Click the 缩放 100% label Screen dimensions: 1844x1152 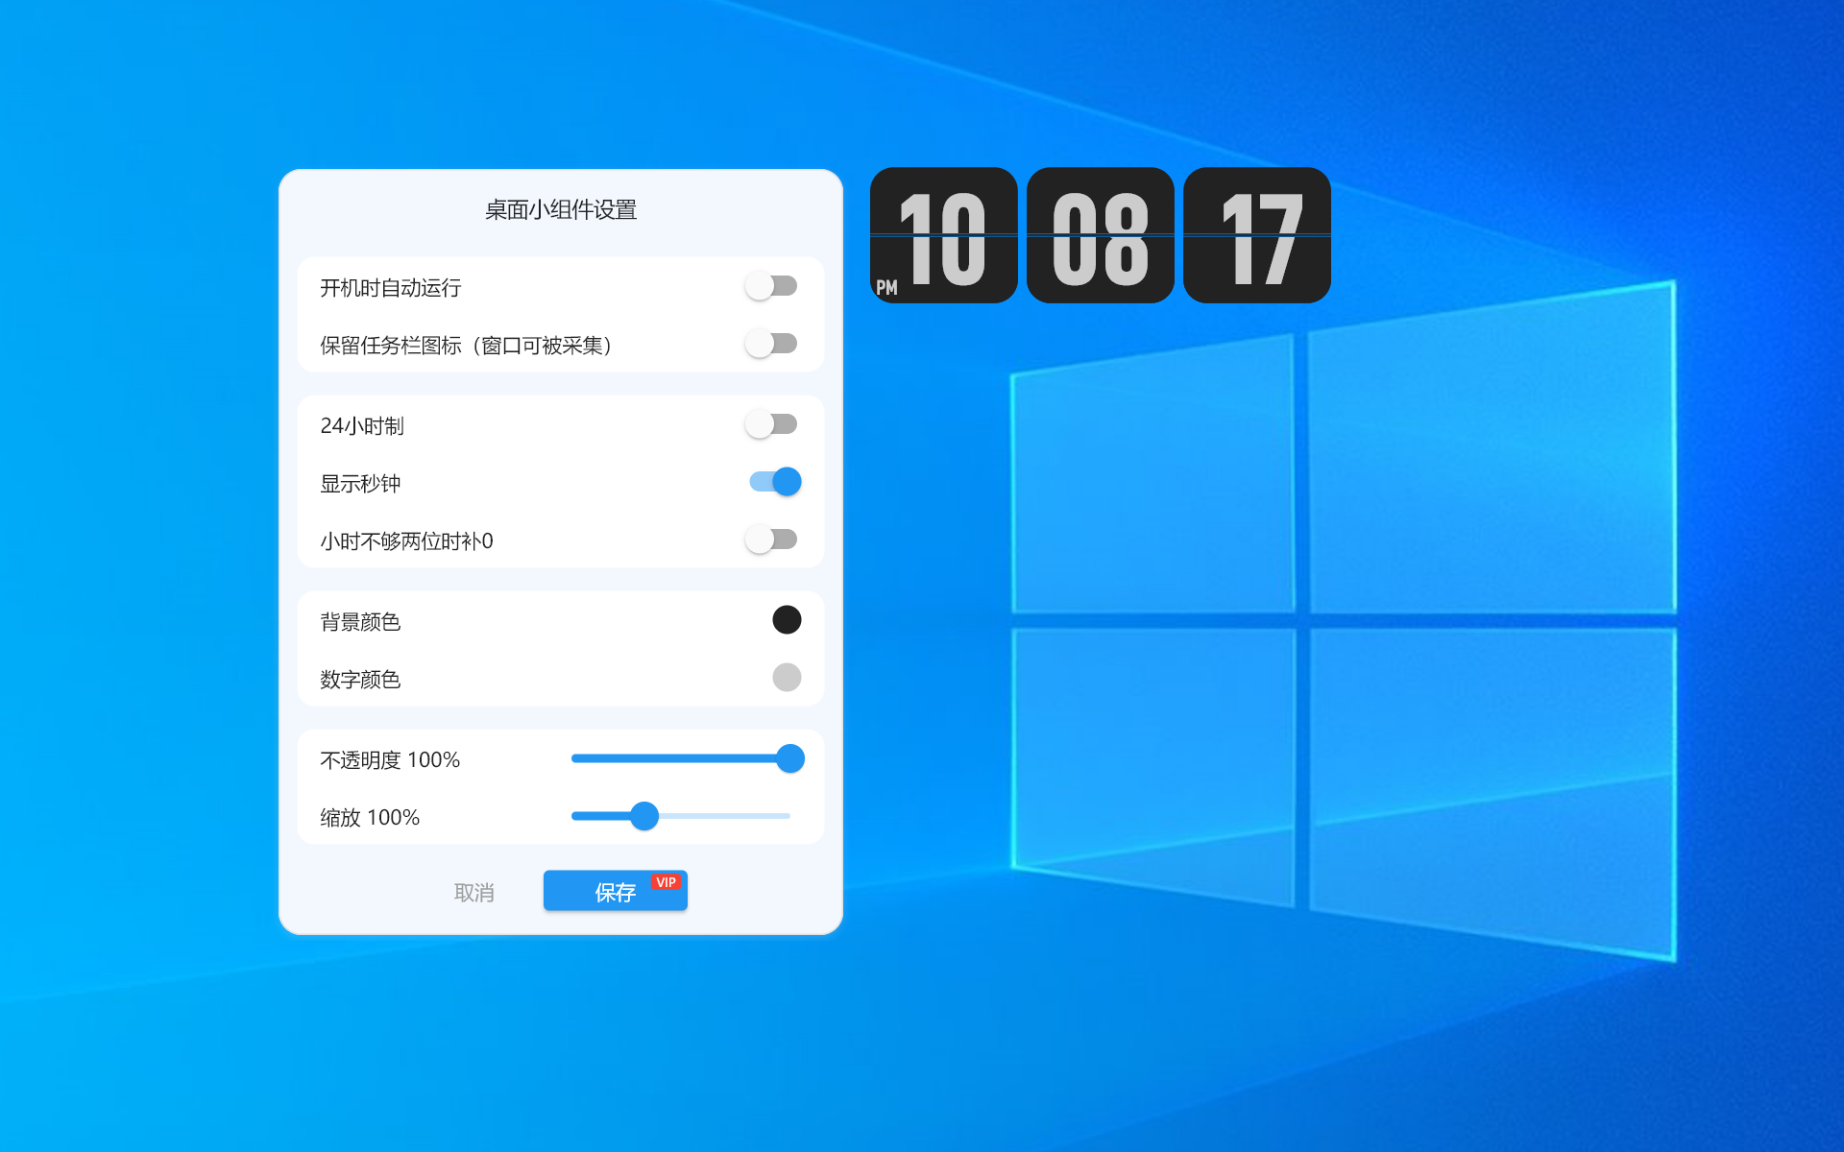click(370, 818)
